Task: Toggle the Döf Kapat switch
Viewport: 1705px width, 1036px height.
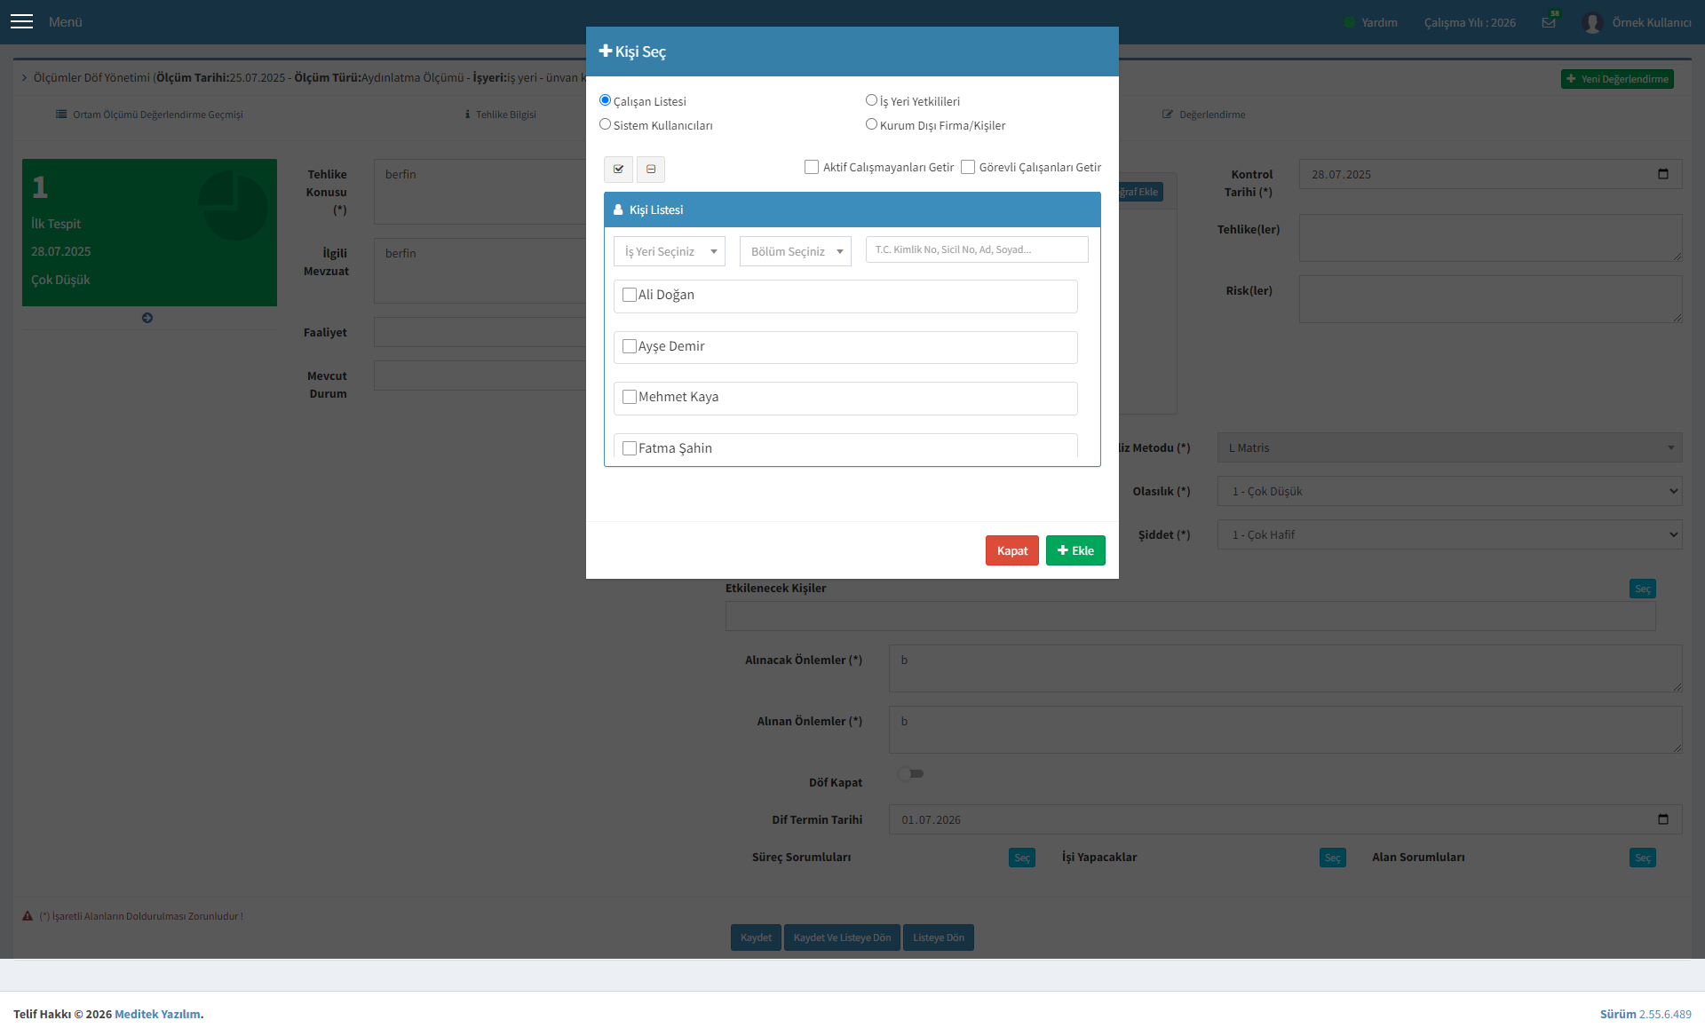Action: tap(910, 774)
